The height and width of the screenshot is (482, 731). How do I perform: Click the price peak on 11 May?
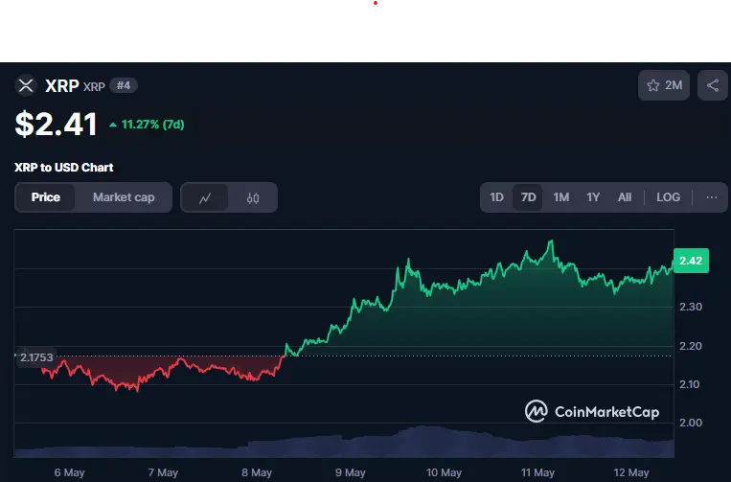click(551, 241)
